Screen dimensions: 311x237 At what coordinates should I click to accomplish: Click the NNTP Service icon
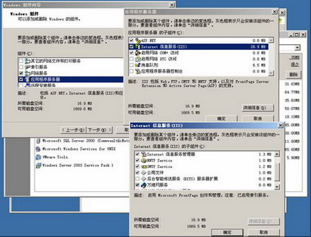click(x=144, y=160)
